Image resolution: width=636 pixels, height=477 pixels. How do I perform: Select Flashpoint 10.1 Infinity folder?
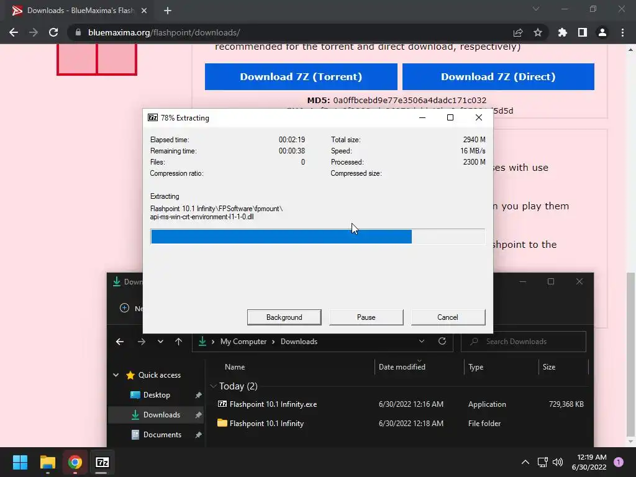266,424
